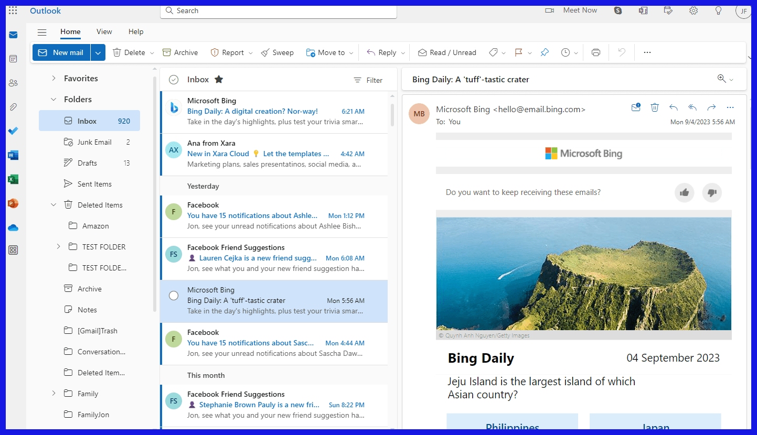Pin the message using pin icon
Image resolution: width=757 pixels, height=435 pixels.
click(545, 52)
